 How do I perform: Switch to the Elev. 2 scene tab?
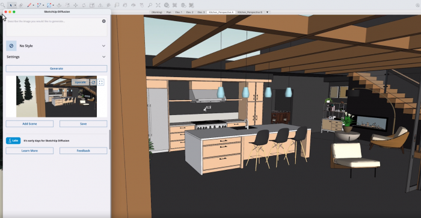[x=190, y=13]
